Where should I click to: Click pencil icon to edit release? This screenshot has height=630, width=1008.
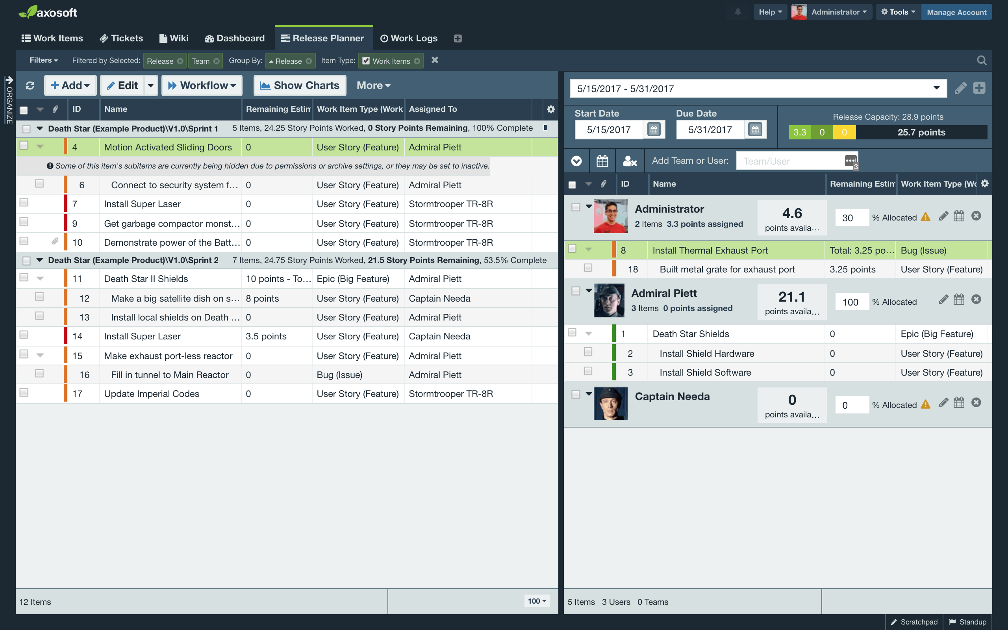pos(960,88)
